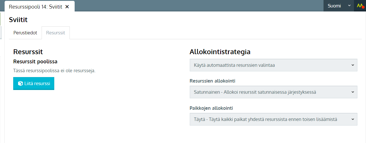Close the Resurssipooli 14: Sviitit tab

tap(67, 7)
